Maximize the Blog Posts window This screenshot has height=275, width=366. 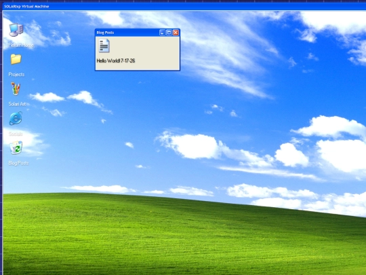169,33
